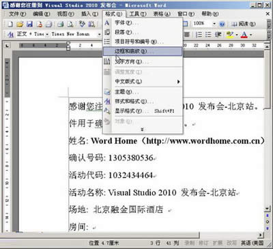Open the Times New Roman font dropdown
This screenshot has height=249, width=273.
click(99, 35)
